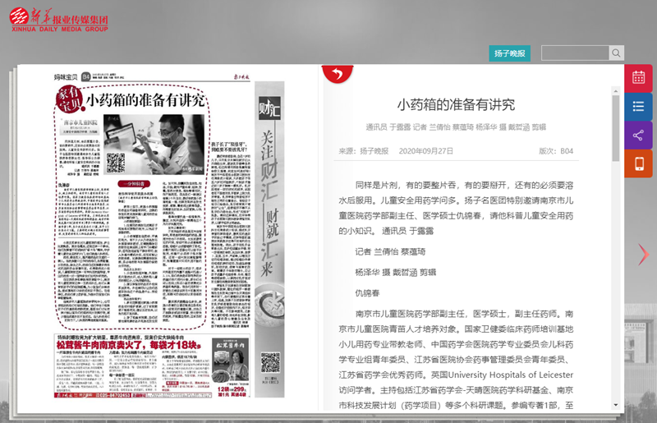Click the B4 page badge

[86, 76]
